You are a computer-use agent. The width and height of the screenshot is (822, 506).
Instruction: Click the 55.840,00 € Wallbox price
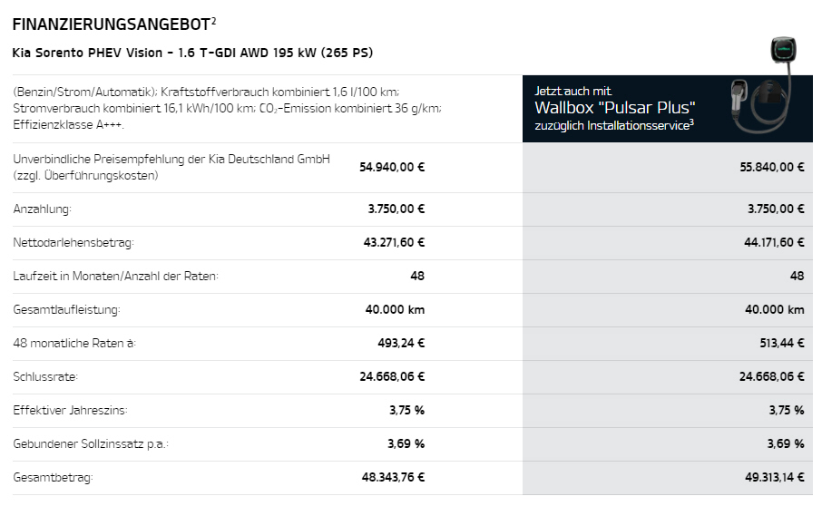[772, 167]
